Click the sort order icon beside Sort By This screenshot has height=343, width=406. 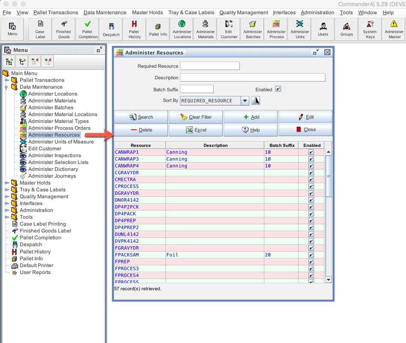tap(256, 101)
